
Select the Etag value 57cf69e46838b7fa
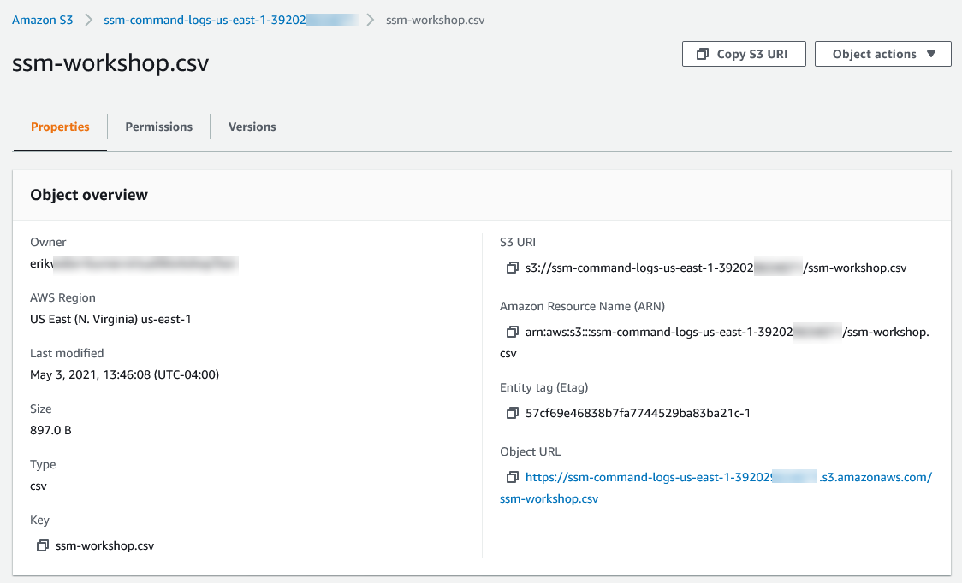638,413
